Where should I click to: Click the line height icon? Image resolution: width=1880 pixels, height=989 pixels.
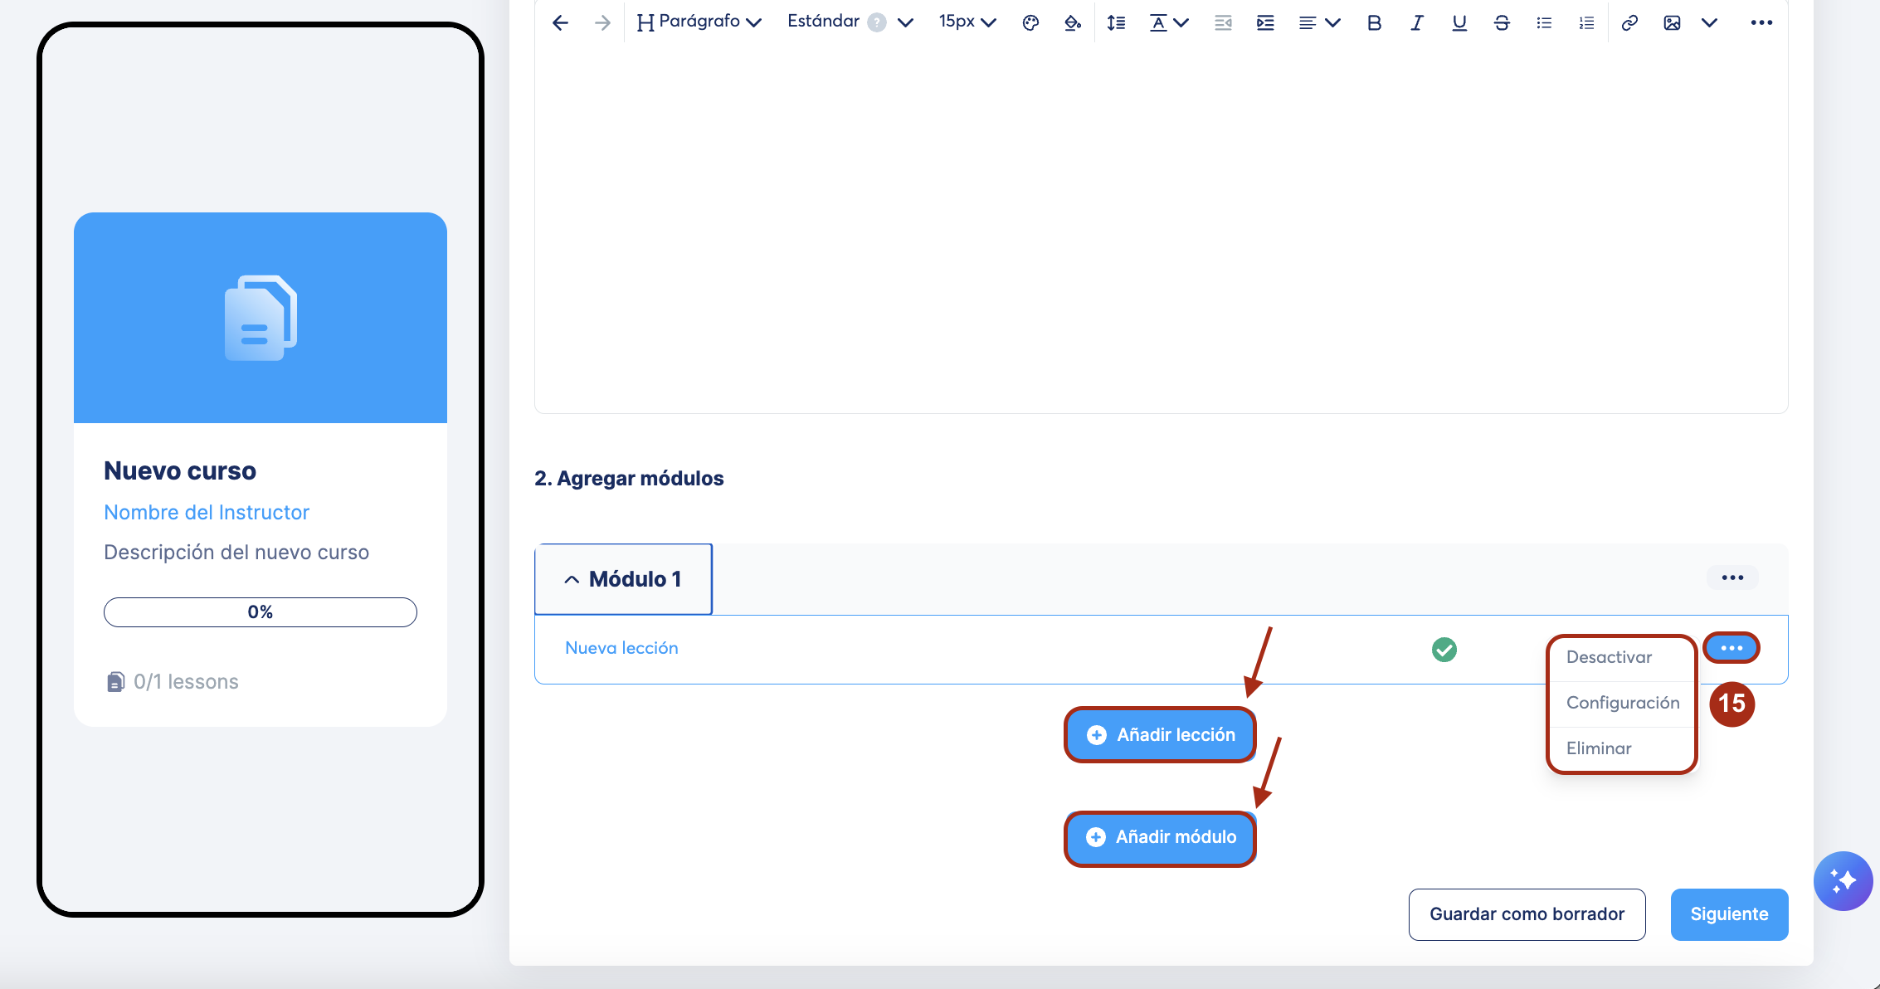point(1116,23)
